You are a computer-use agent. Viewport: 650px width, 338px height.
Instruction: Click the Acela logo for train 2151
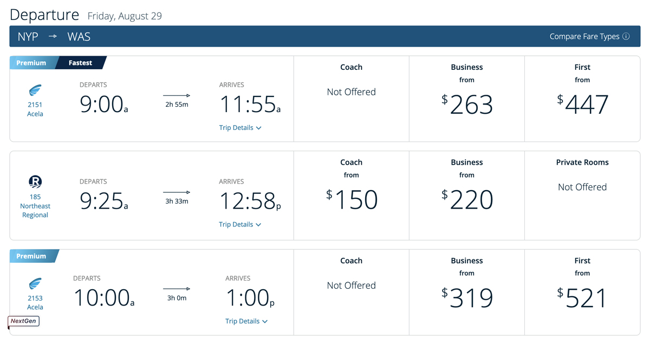point(35,90)
